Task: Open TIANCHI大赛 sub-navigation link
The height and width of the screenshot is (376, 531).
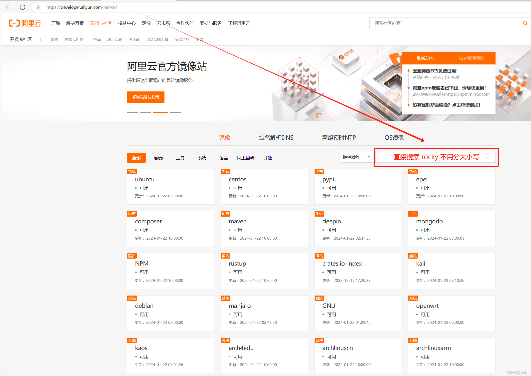Action: tap(157, 39)
